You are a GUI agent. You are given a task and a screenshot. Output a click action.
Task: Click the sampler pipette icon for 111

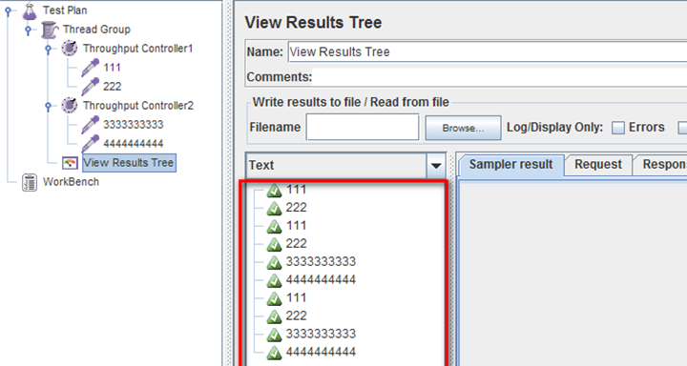91,68
